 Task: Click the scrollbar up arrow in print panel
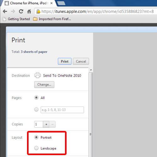pyautogui.click(x=91, y=70)
